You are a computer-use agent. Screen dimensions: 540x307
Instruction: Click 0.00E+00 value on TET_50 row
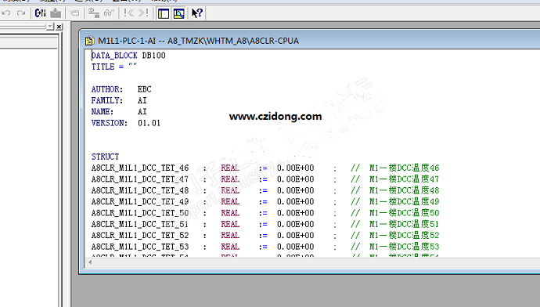click(296, 213)
